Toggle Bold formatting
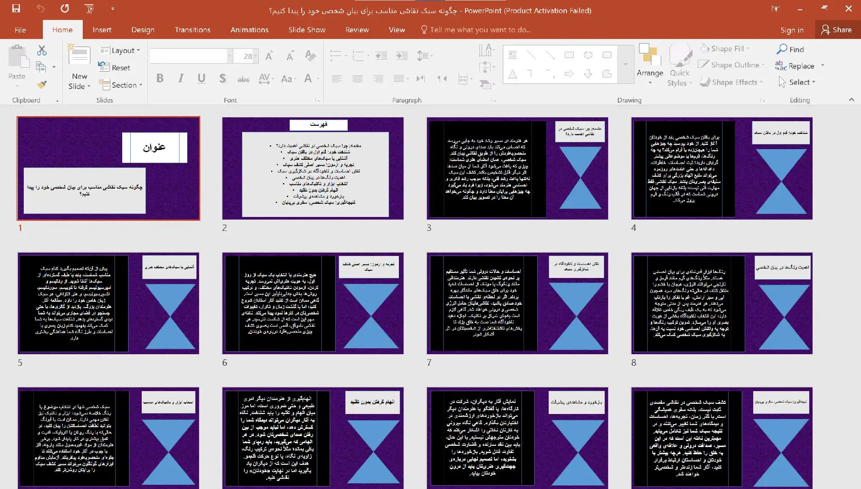The width and height of the screenshot is (861, 489). click(160, 78)
